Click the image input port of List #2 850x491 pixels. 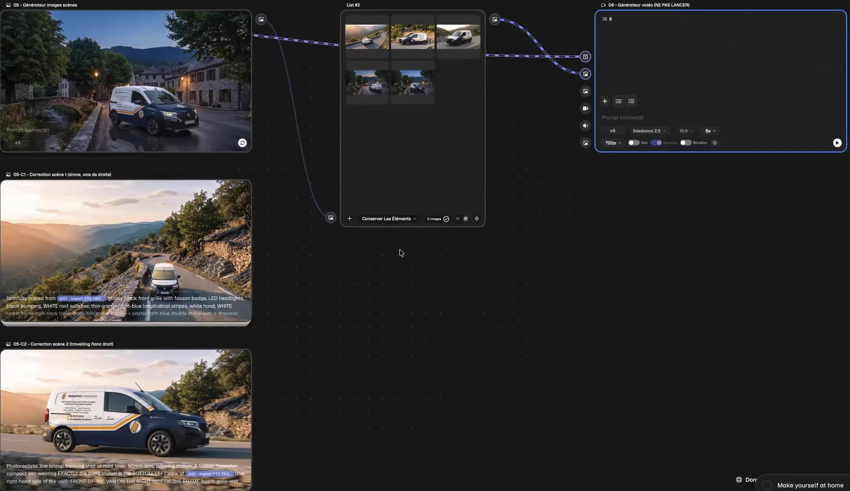coord(331,218)
